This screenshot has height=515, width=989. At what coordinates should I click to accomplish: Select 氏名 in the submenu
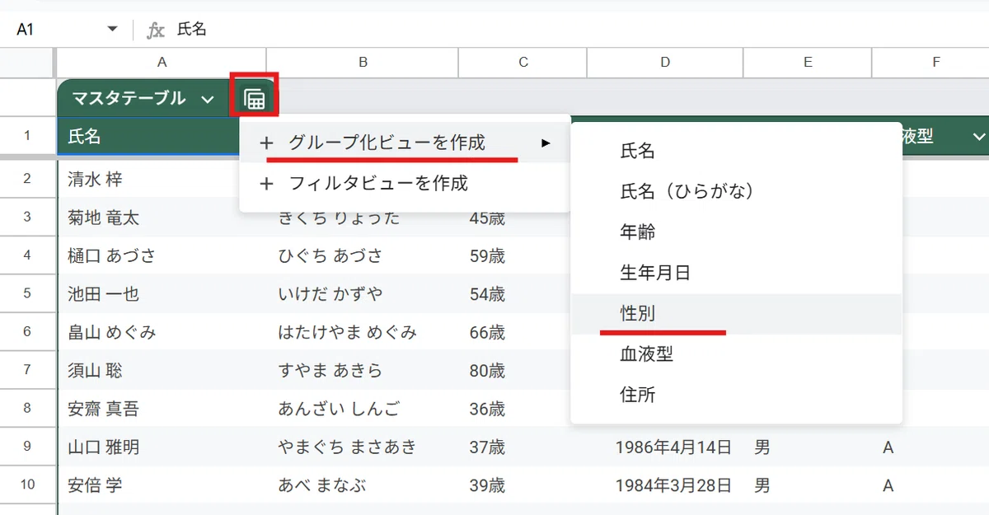coord(736,151)
